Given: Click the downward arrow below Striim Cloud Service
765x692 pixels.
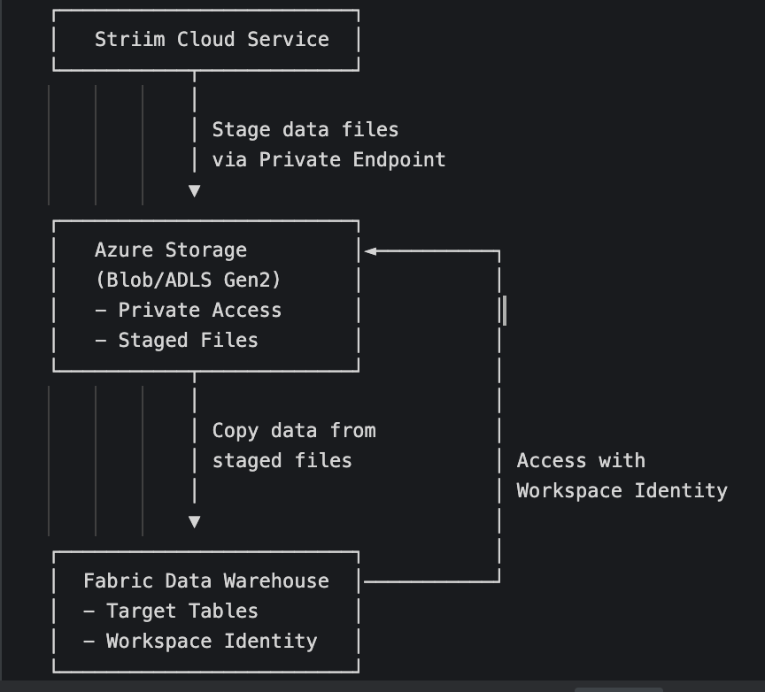Looking at the screenshot, I should pos(194,189).
